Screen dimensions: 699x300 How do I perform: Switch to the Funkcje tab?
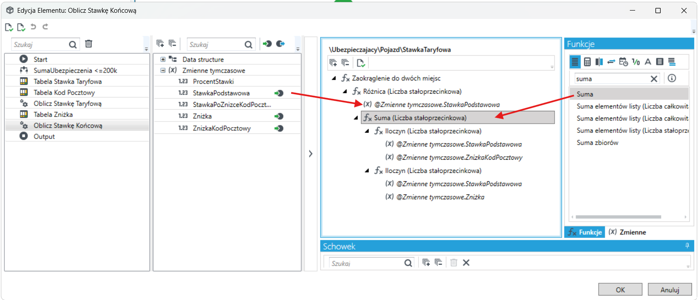[x=585, y=232]
